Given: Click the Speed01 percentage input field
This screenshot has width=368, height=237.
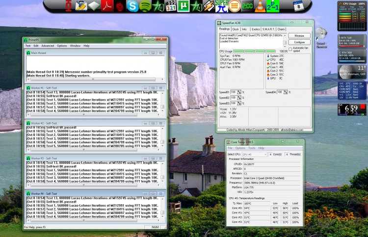Looking at the screenshot, I should coord(234,92).
